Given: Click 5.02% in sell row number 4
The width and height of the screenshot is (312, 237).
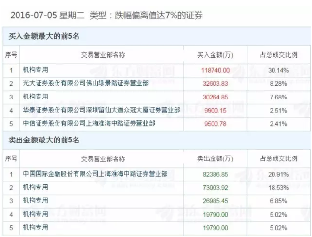Looking at the screenshot, I should click(278, 215).
